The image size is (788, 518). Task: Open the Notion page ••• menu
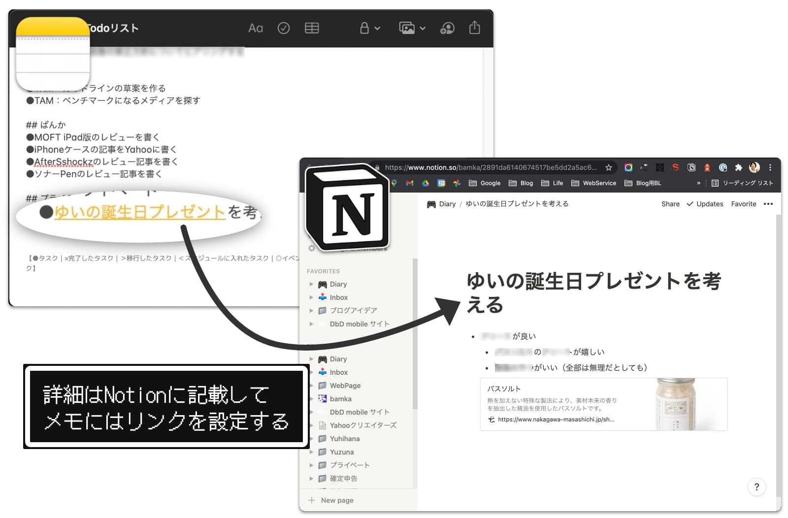pyautogui.click(x=768, y=204)
